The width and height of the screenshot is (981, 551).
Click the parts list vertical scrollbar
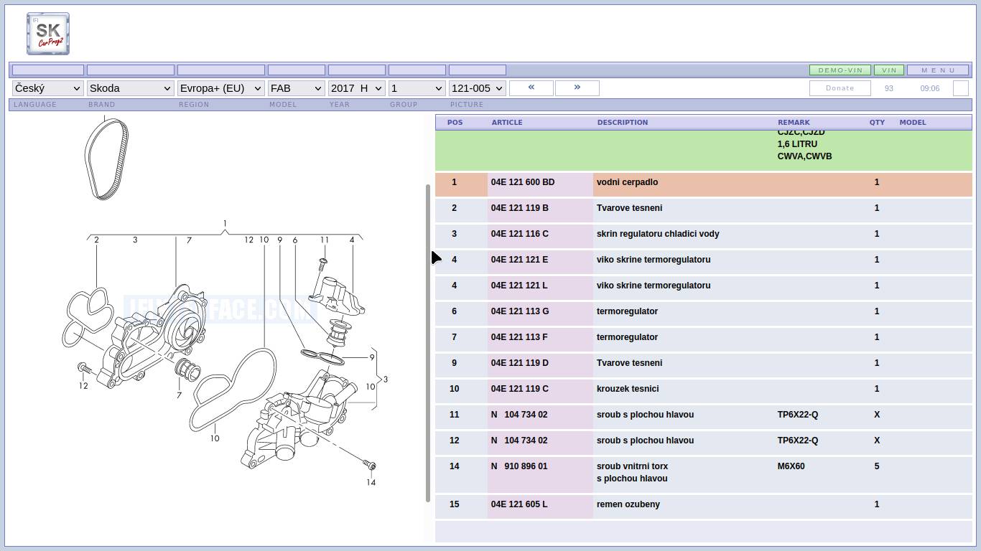coord(428,343)
